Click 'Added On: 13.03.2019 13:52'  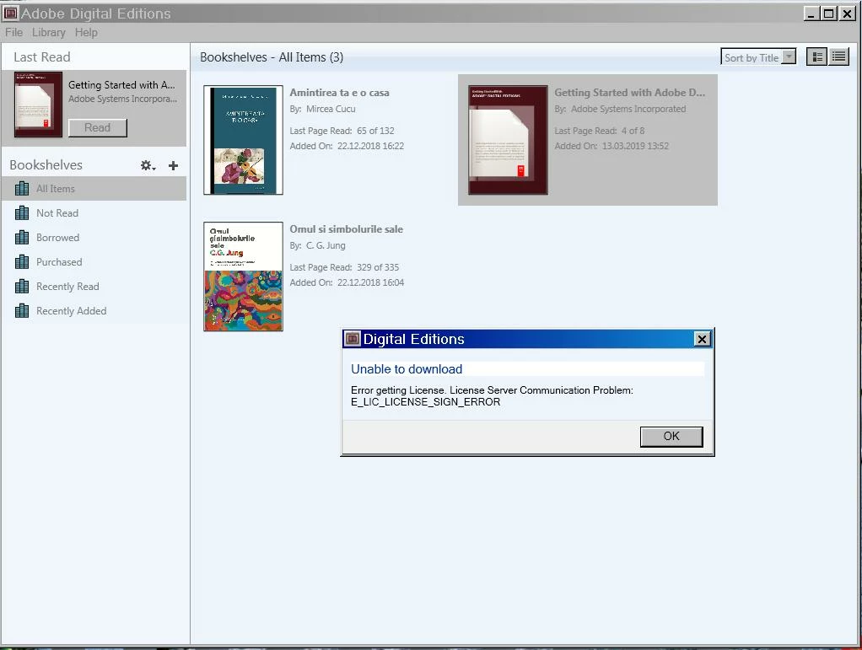[x=611, y=146]
